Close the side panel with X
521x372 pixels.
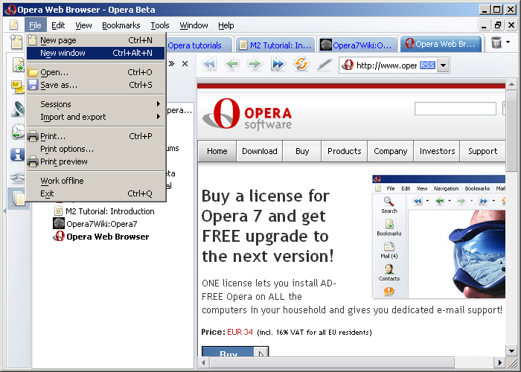click(185, 64)
